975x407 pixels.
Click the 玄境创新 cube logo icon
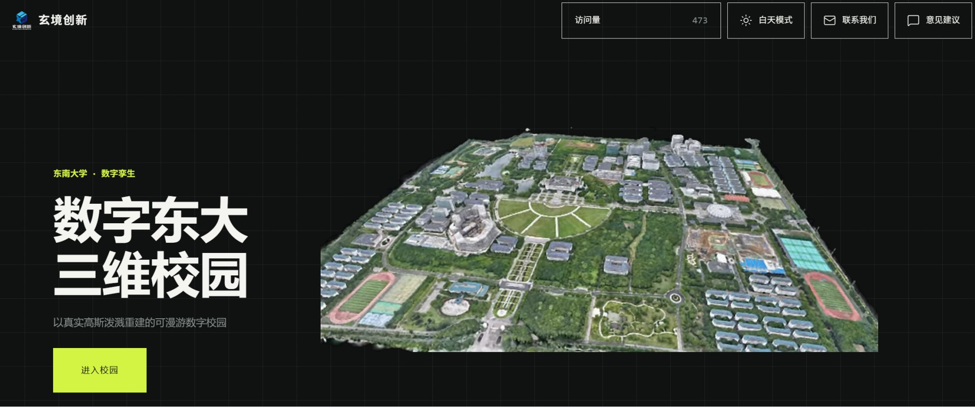click(21, 20)
